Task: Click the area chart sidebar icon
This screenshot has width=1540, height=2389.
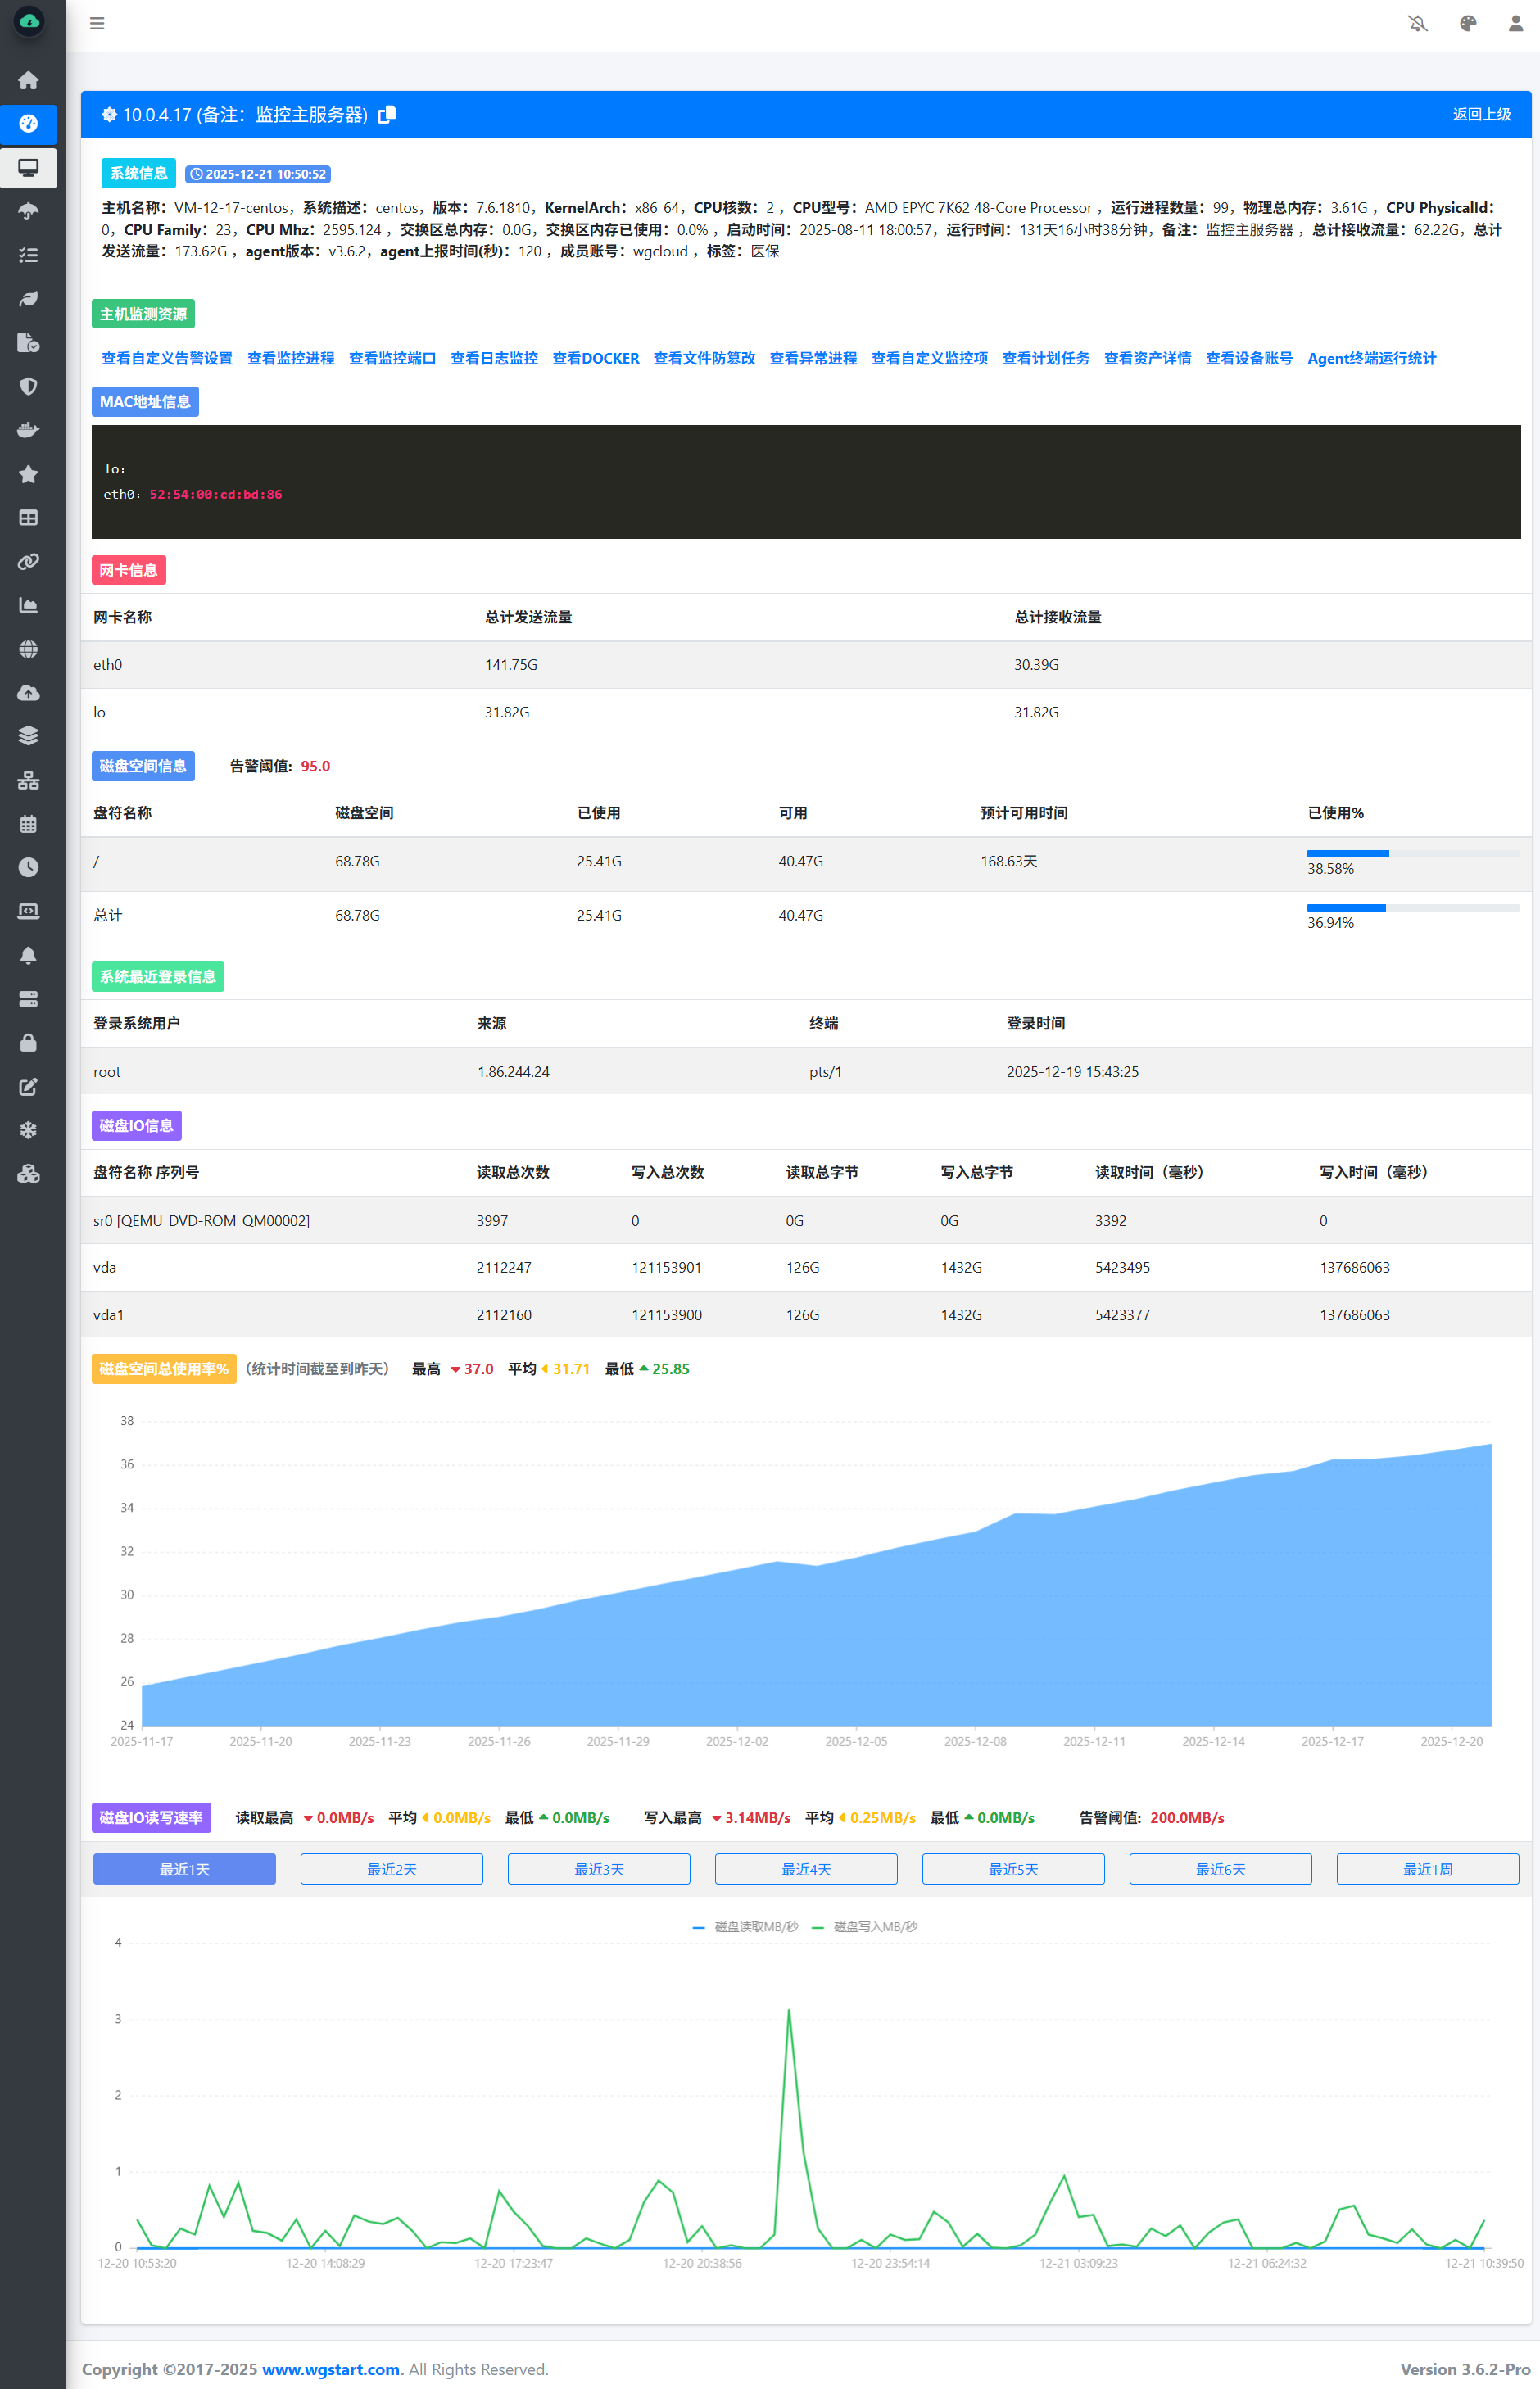Action: tap(28, 604)
